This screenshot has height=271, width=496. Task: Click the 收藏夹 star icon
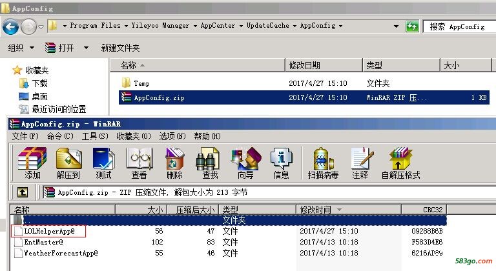[x=17, y=70]
